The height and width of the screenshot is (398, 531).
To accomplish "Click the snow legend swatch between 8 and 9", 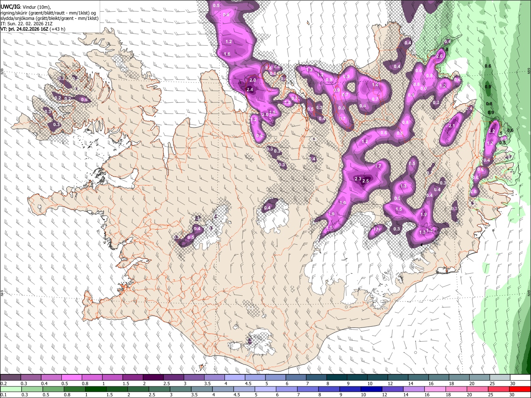I will (x=336, y=378).
